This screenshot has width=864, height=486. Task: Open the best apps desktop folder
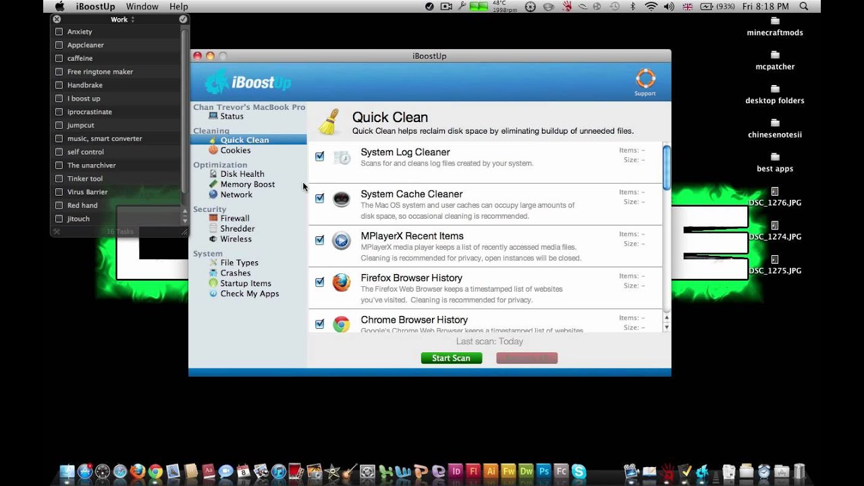(775, 163)
